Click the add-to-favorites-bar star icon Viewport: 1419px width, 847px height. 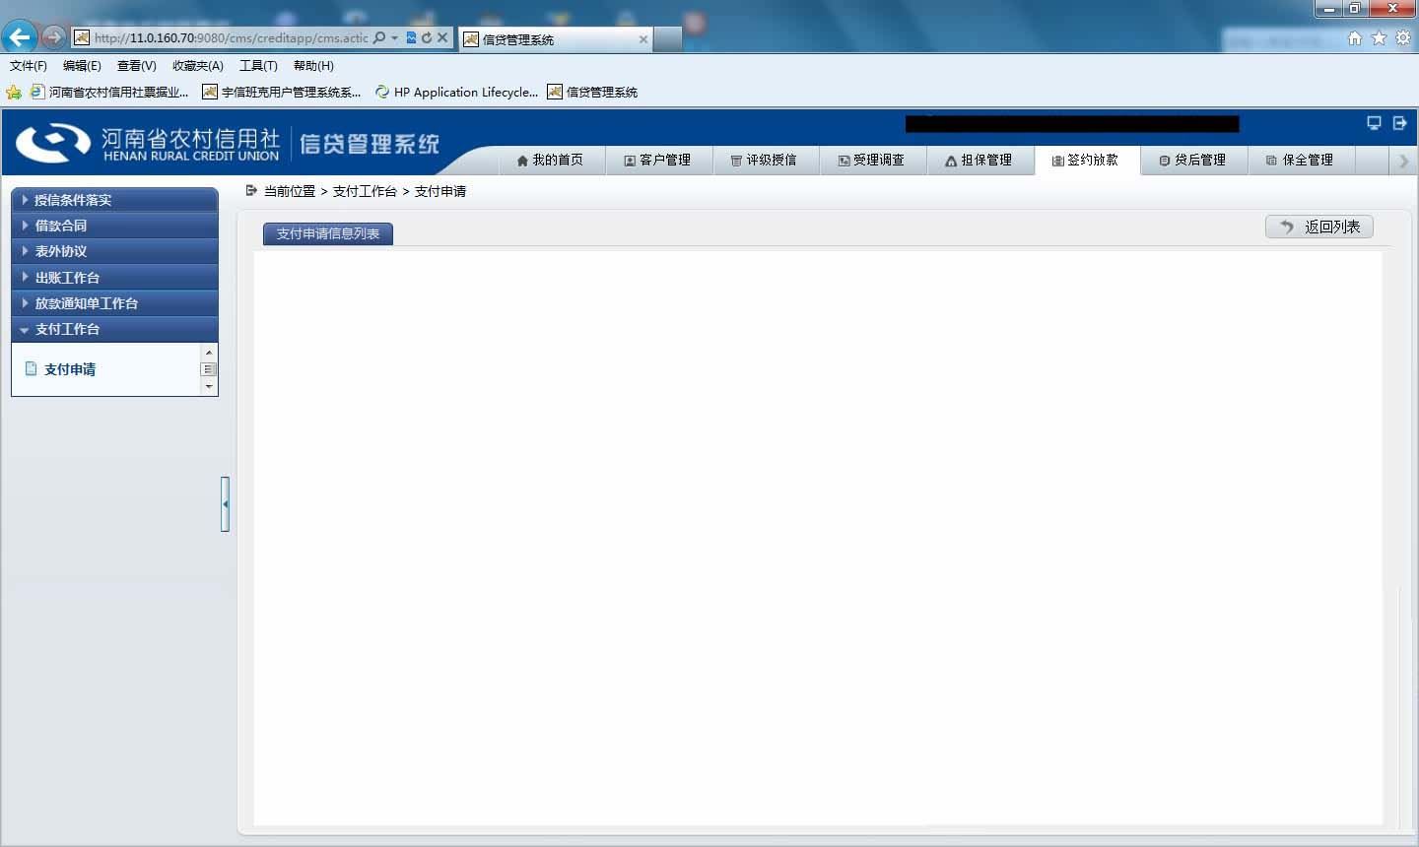[x=14, y=93]
